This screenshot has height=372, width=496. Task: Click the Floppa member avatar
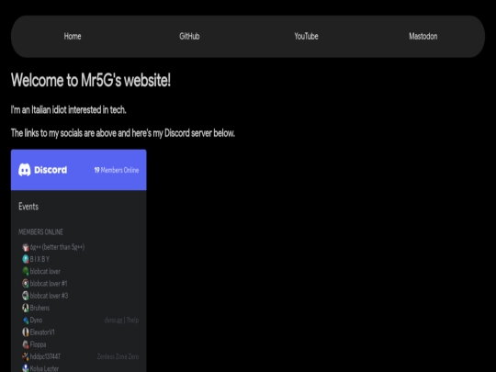26,344
